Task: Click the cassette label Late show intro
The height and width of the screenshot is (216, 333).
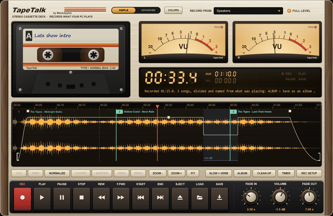Action: (53, 36)
